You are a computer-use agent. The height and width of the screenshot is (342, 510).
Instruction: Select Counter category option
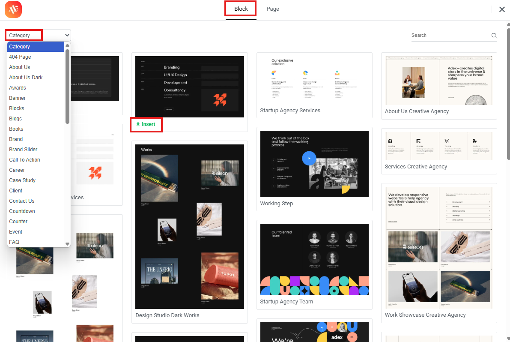36,222
